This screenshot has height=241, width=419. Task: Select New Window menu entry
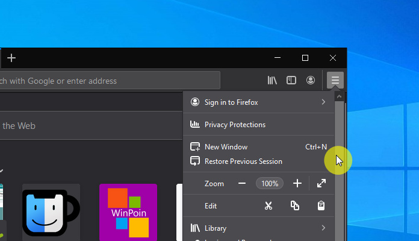point(259,147)
